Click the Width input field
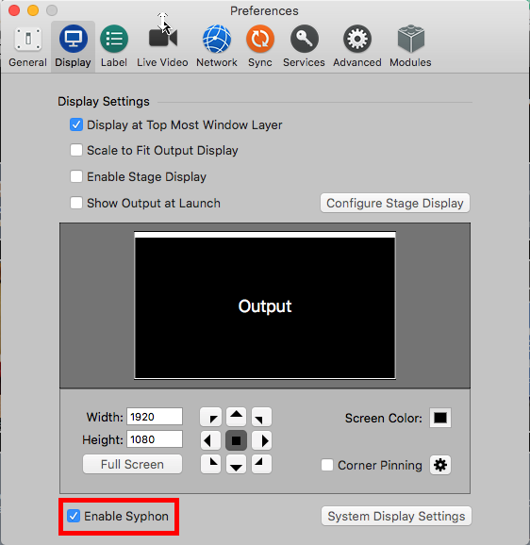The height and width of the screenshot is (545, 530). pos(155,417)
